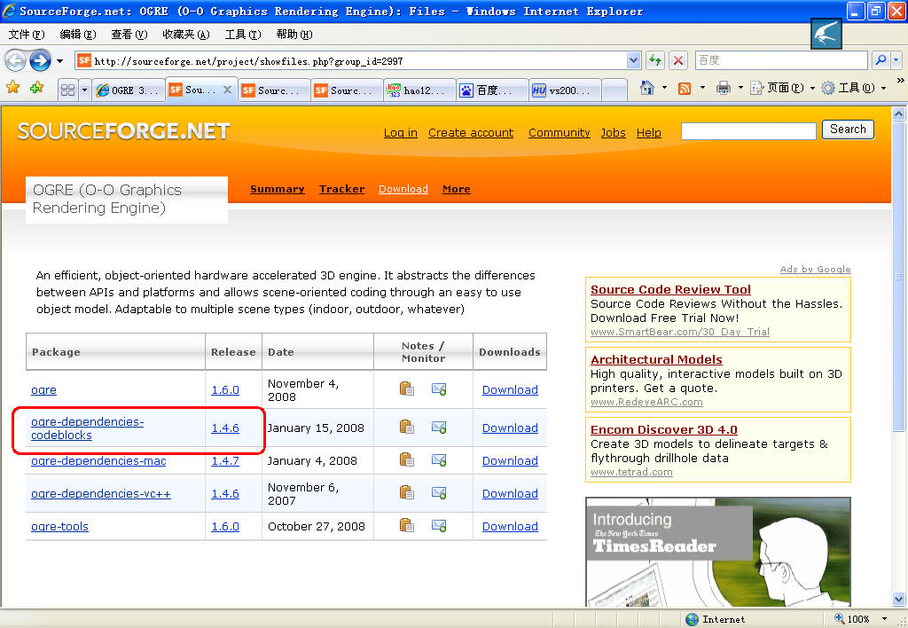908x628 pixels.
Task: Expand Home button dropdown arrow
Action: coord(664,88)
